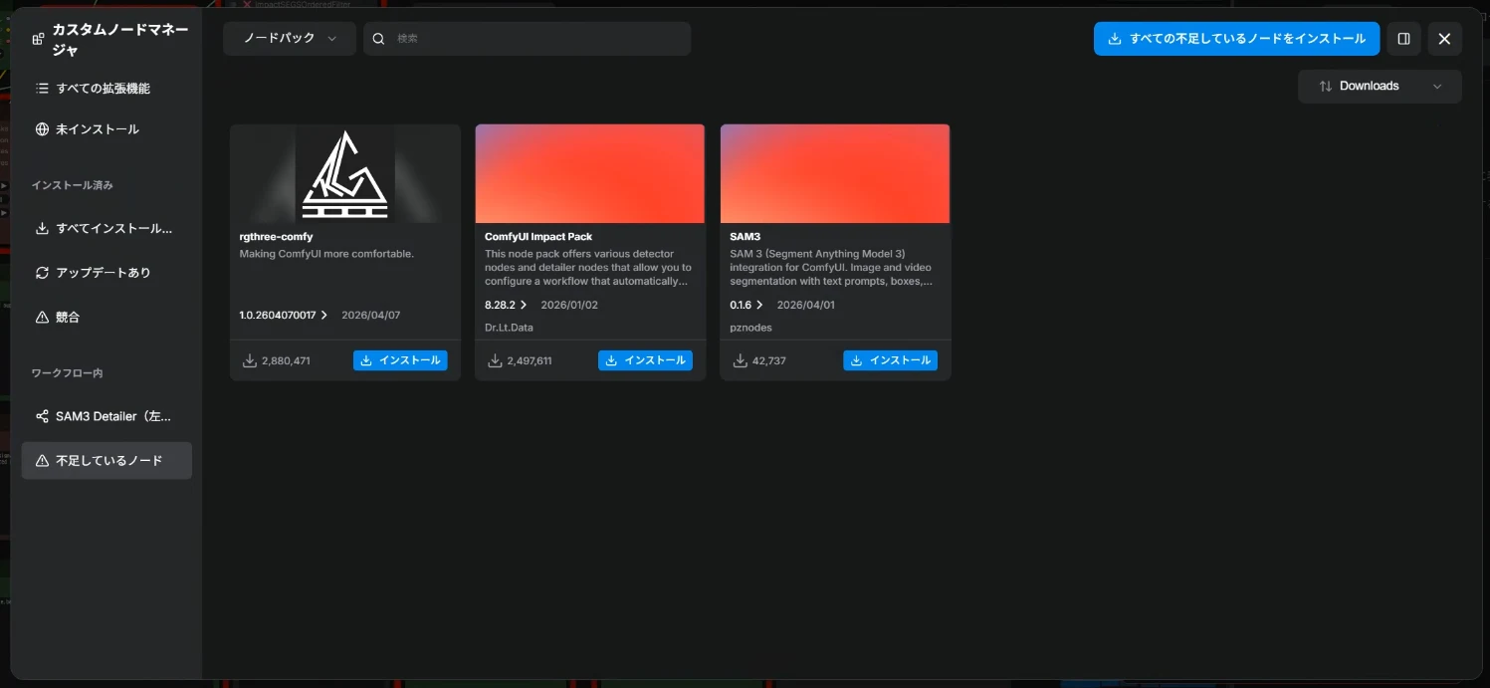Click the globe icon next to 未インストール
This screenshot has width=1490, height=688.
click(x=42, y=129)
